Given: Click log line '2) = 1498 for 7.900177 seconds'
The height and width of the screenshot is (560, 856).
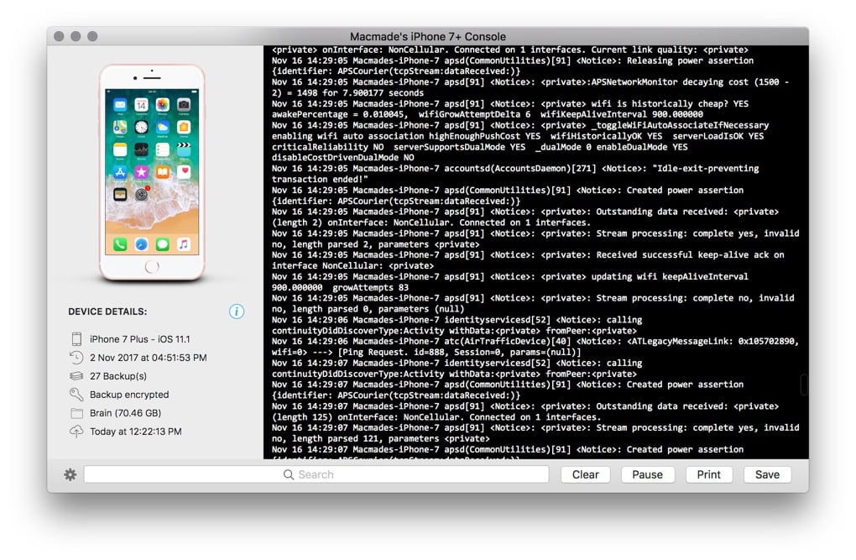Looking at the screenshot, I should pos(347,93).
